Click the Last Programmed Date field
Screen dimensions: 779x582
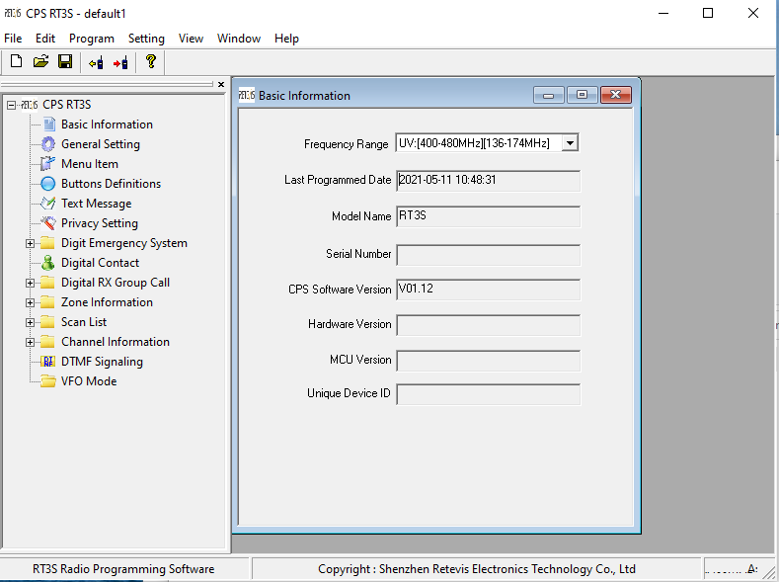click(488, 181)
